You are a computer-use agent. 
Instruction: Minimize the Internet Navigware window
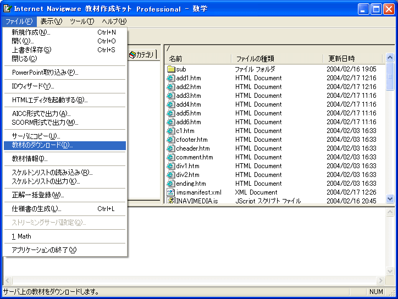coord(363,9)
